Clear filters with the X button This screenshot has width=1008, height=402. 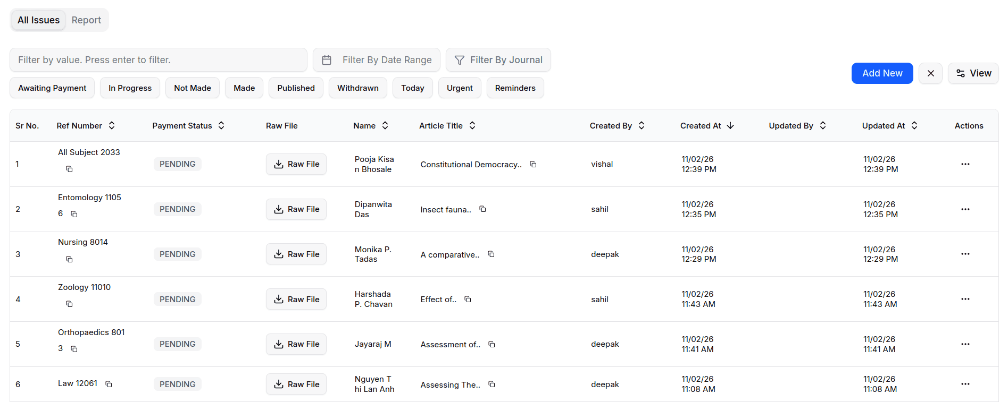tap(930, 73)
